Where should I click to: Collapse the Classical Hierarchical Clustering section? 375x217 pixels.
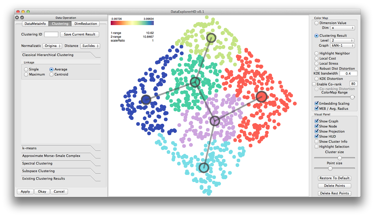coord(61,55)
